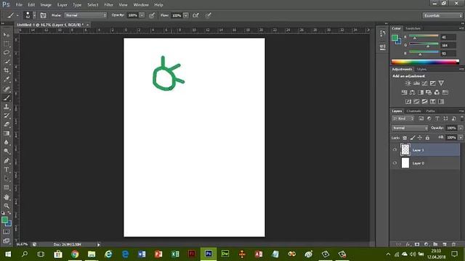465x261 pixels.
Task: Click the Brightness/Contrast adjustment icon
Action: [408, 83]
